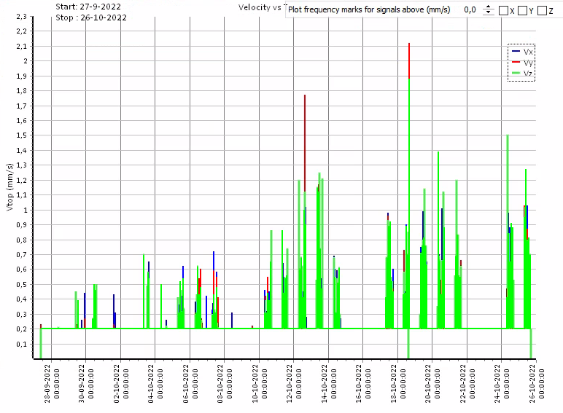Viewport: 563px width, 413px height.
Task: Increase signal threshold with the up arrow
Action: (489, 7)
